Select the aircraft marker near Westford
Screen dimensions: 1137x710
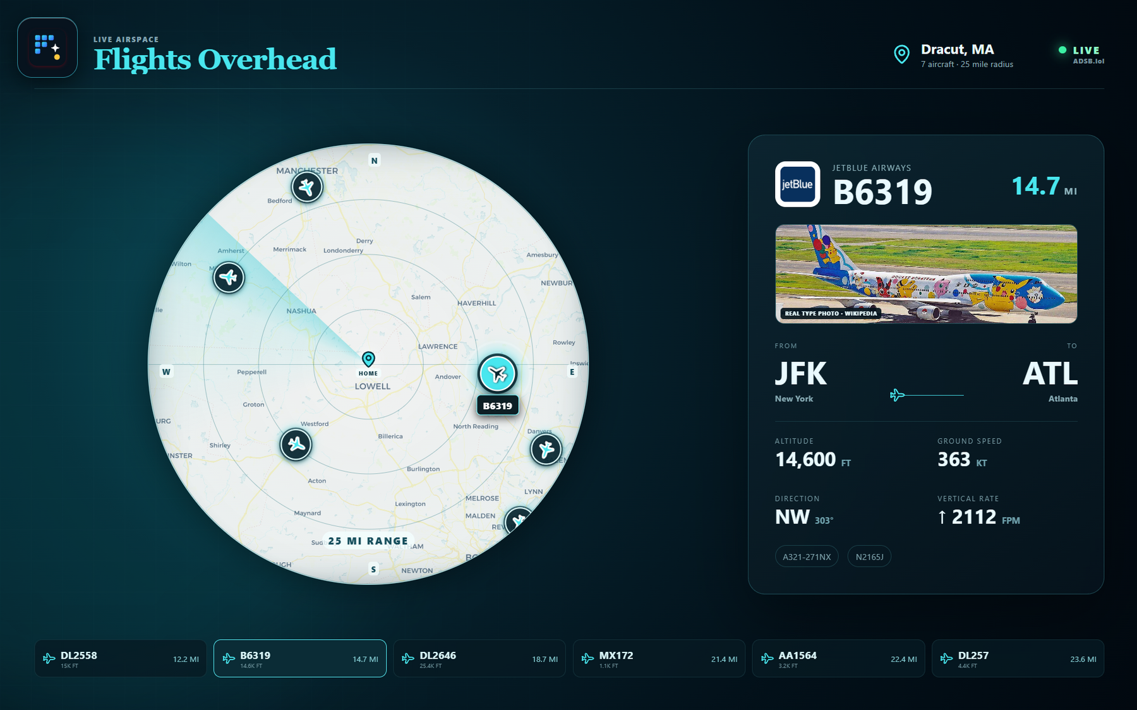click(296, 445)
